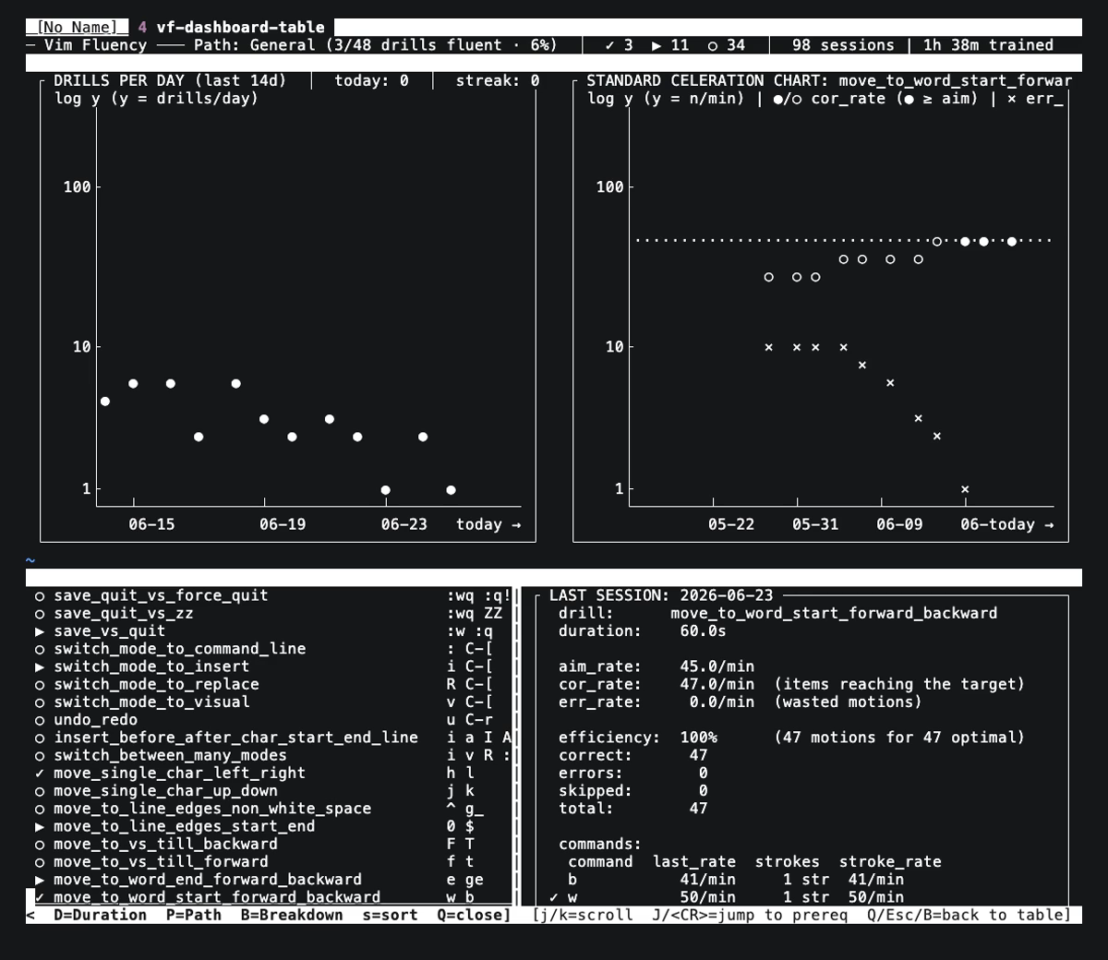Viewport: 1108px width, 960px height.
Task: Click the circle marker beside move_to_vs_till_forward
Action: point(40,862)
